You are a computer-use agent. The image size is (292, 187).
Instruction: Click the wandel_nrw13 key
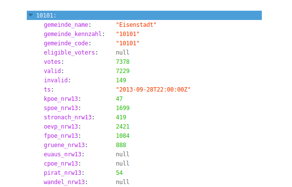click(x=64, y=182)
